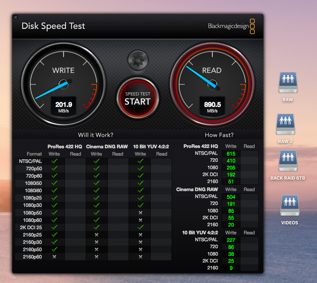Image resolution: width=317 pixels, height=283 pixels.
Task: Click the 86 value for 10 Bit YUV 720
Action: [x=231, y=247]
